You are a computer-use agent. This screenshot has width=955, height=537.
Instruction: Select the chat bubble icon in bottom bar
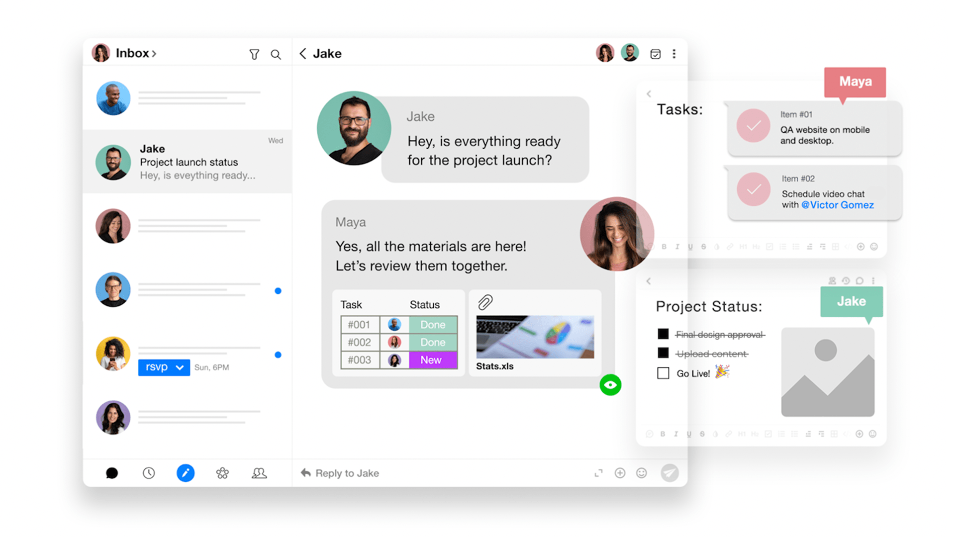point(112,473)
